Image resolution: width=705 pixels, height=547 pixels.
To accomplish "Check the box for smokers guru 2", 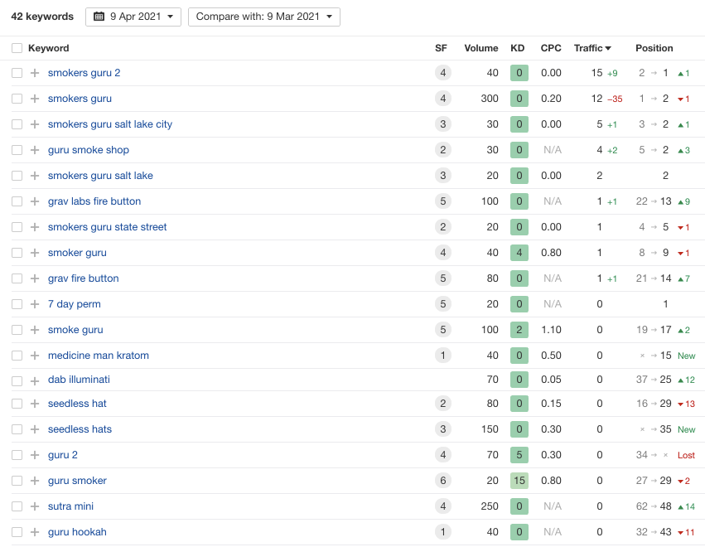I will (x=17, y=73).
